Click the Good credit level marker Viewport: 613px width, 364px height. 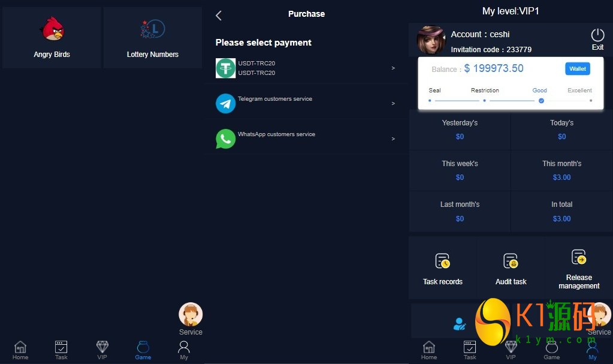coord(542,101)
